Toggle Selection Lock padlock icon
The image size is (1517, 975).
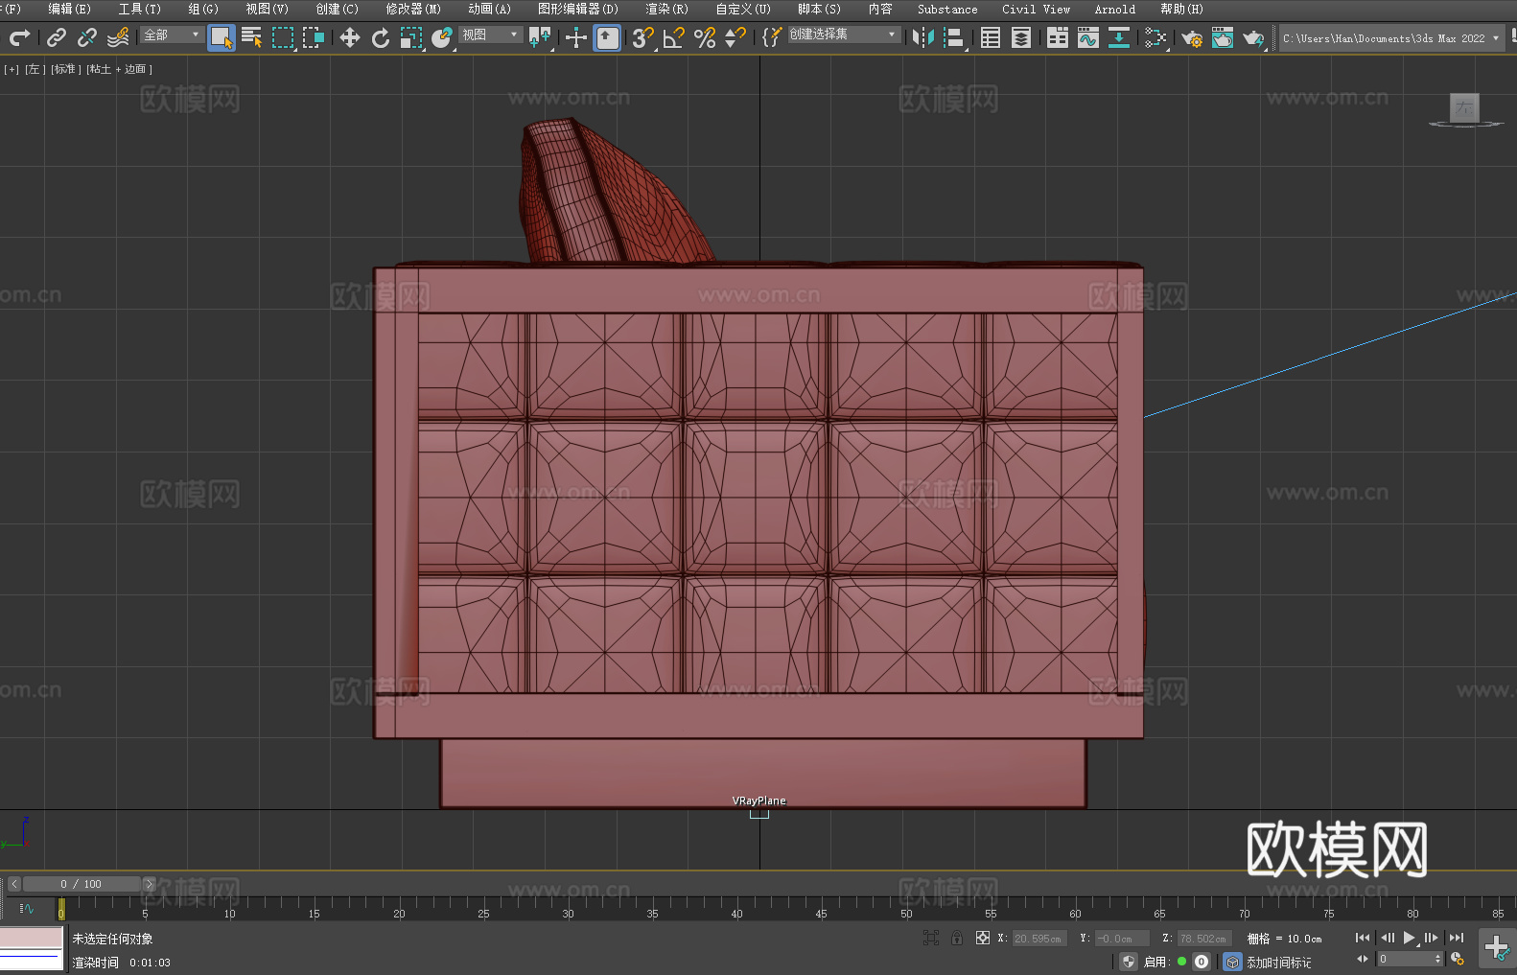coord(957,938)
